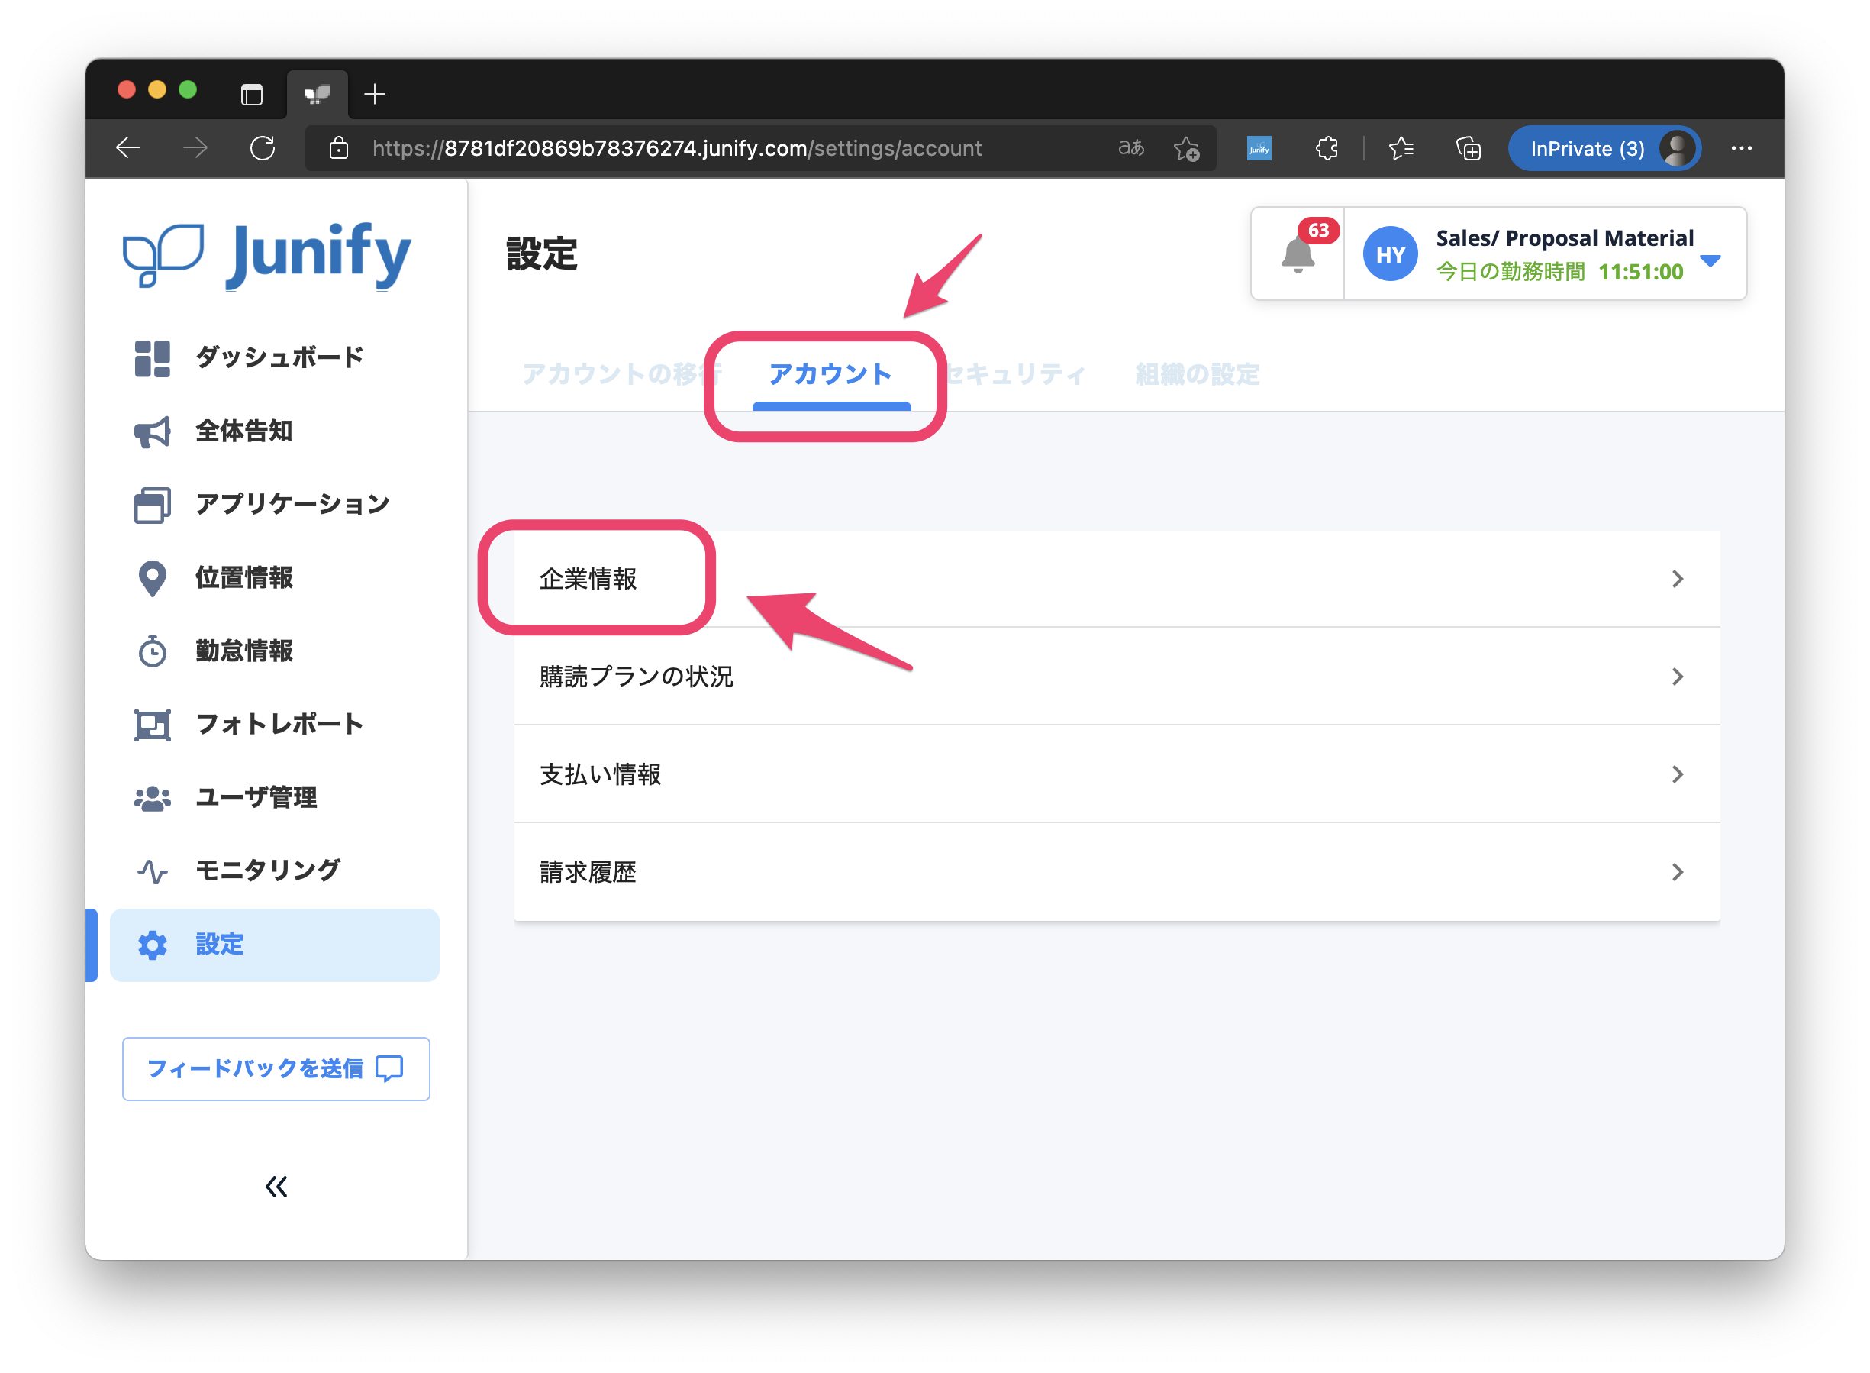Viewport: 1870px width, 1373px height.
Task: Collapse sidebar with double chevron
Action: click(x=276, y=1186)
